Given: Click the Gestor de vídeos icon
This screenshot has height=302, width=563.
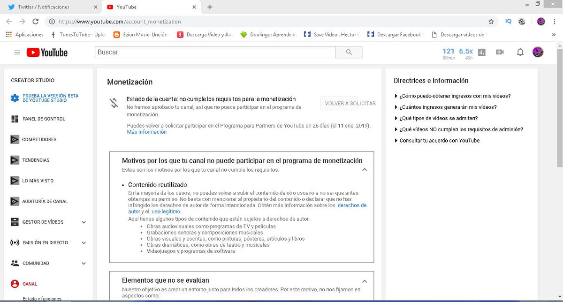Looking at the screenshot, I should coord(15,222).
